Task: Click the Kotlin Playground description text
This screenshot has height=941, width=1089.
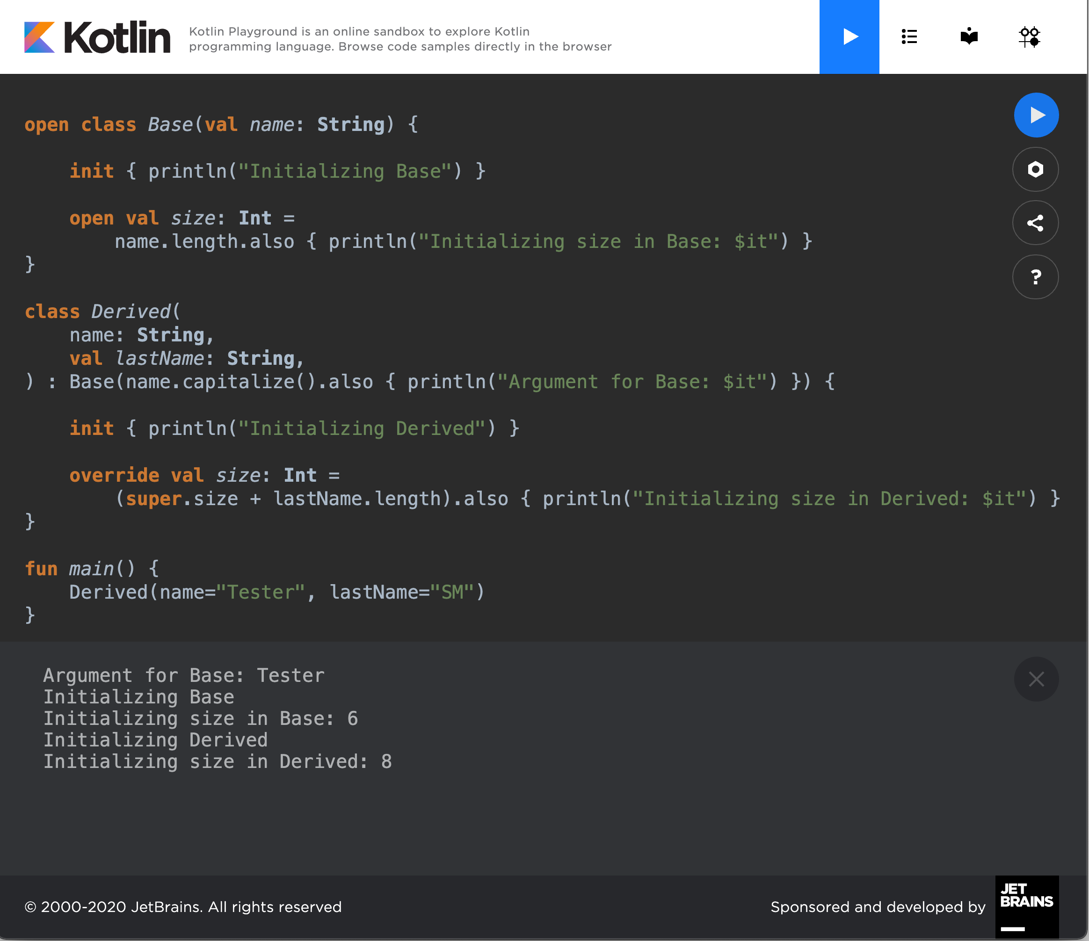Action: 400,39
